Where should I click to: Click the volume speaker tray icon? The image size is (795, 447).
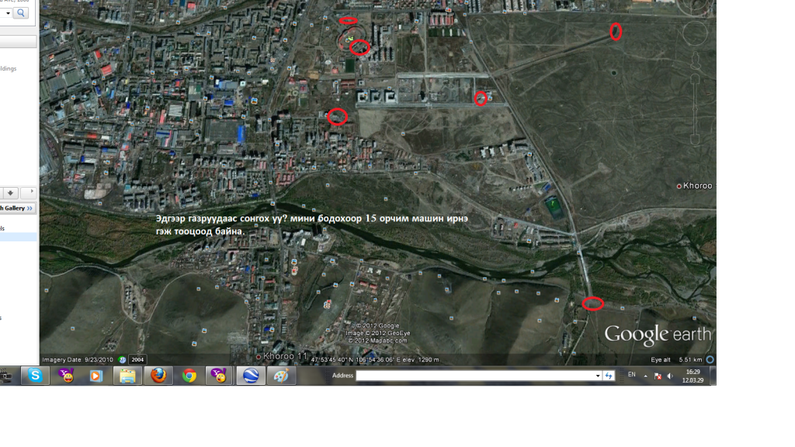pyautogui.click(x=669, y=376)
